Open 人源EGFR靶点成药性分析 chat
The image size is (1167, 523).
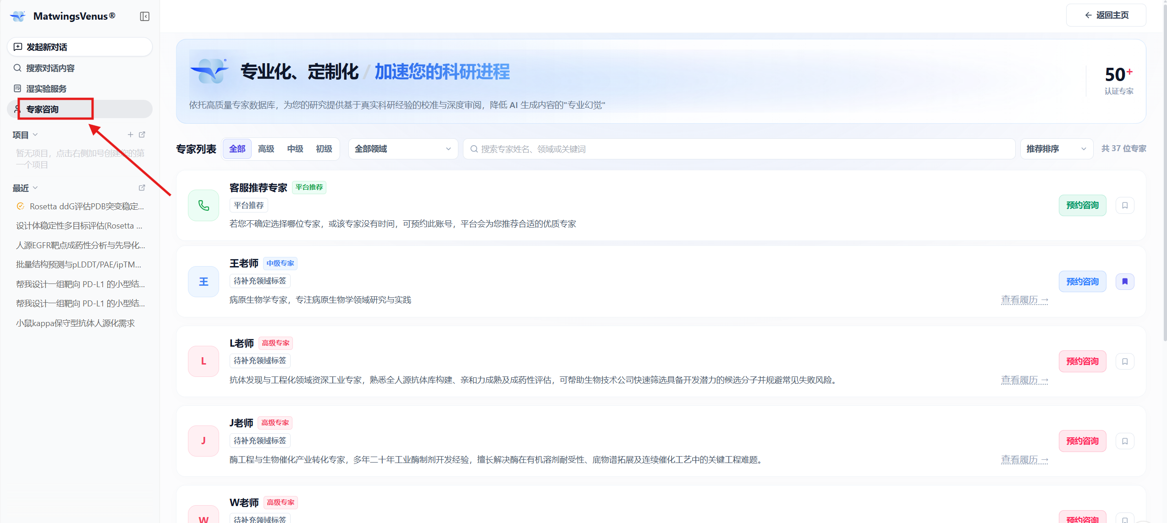pos(80,245)
